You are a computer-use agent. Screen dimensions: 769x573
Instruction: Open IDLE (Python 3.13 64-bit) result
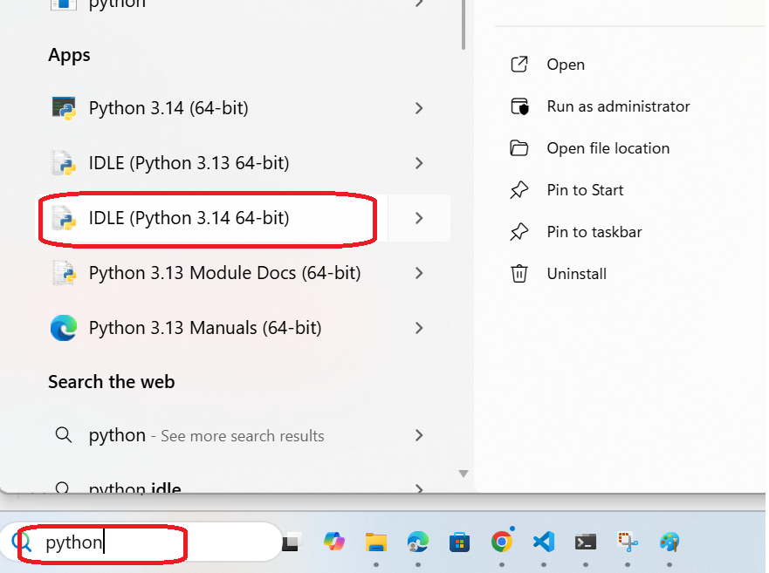point(188,163)
